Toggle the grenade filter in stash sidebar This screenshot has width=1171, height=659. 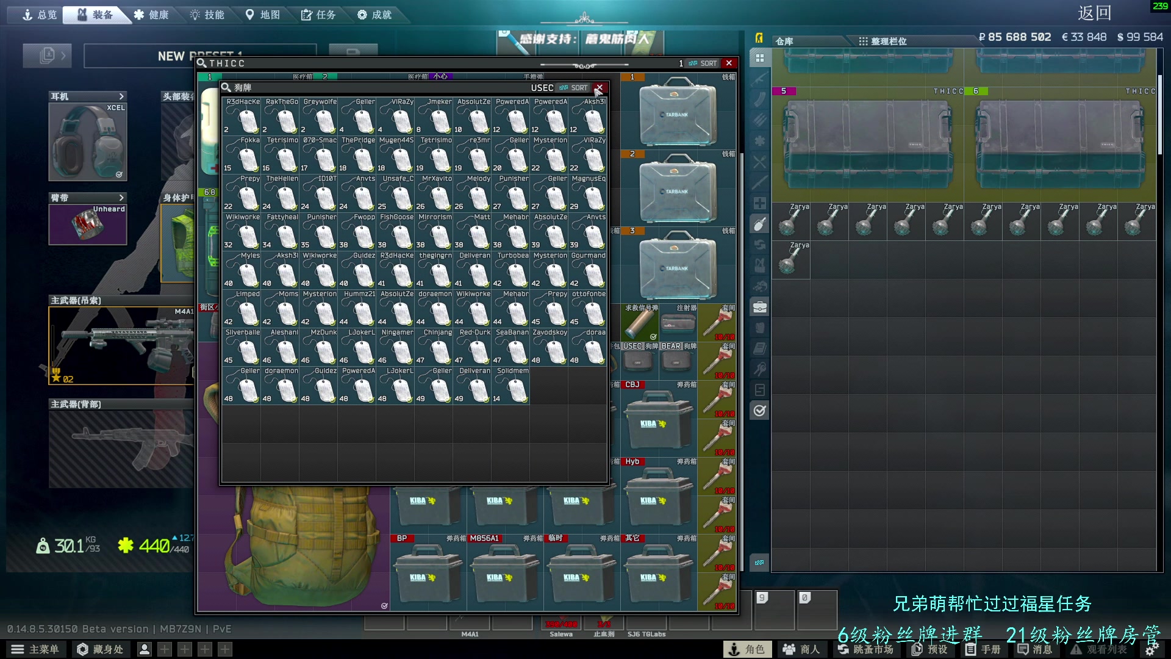pyautogui.click(x=759, y=224)
